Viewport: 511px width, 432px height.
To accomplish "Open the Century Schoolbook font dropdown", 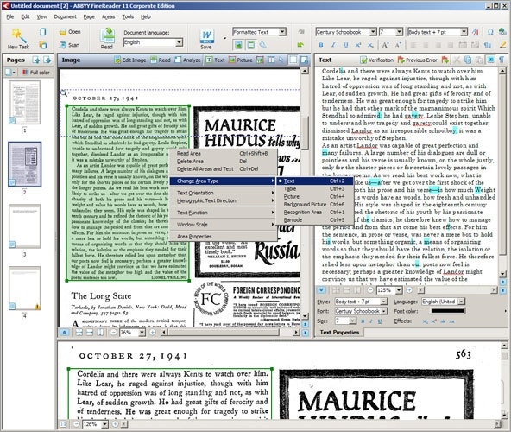I will click(x=373, y=32).
